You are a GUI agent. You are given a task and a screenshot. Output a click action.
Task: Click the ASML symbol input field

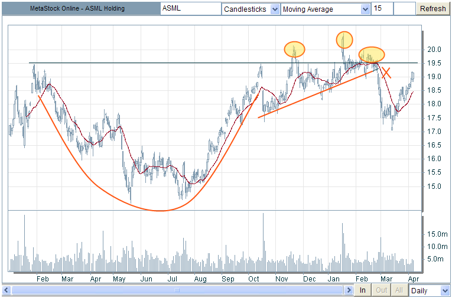tap(190, 9)
